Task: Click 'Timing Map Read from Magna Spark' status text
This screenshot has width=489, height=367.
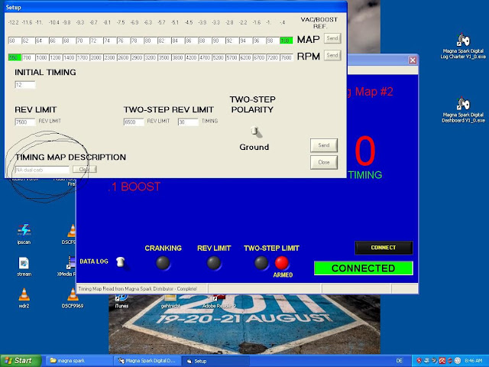Action: (x=138, y=289)
